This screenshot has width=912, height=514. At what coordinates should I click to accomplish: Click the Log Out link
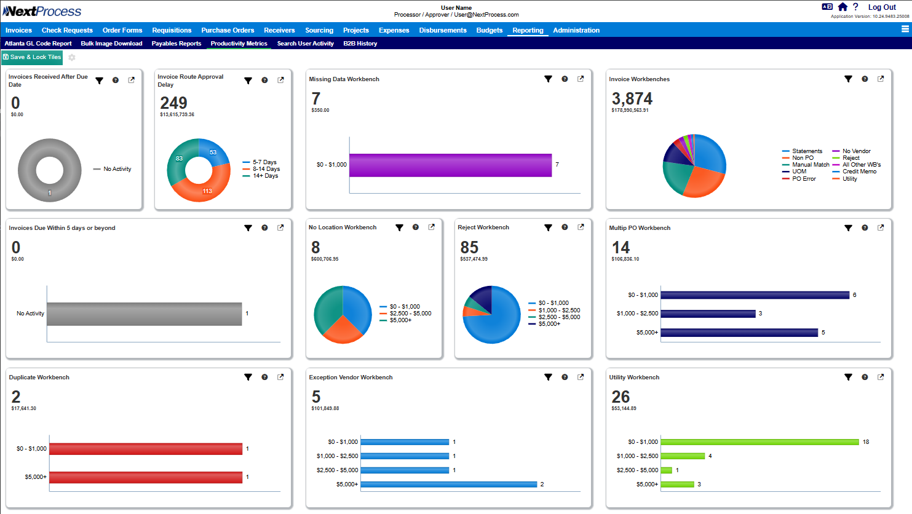(x=882, y=7)
